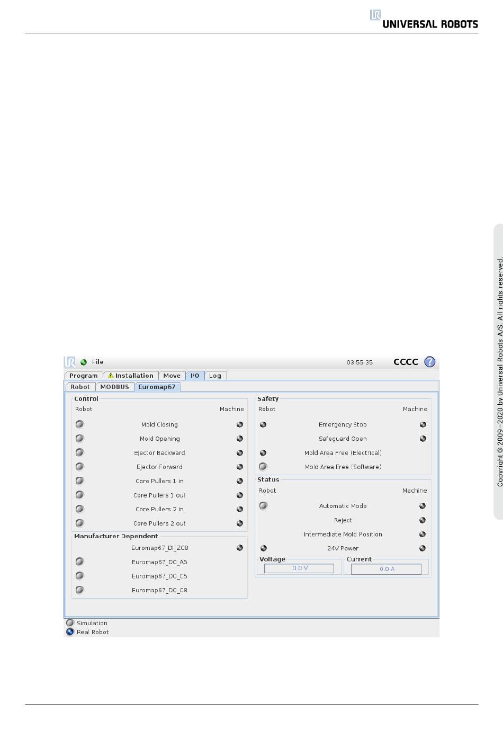503x730 pixels.
Task: Open the File menu
Action: pyautogui.click(x=98, y=362)
